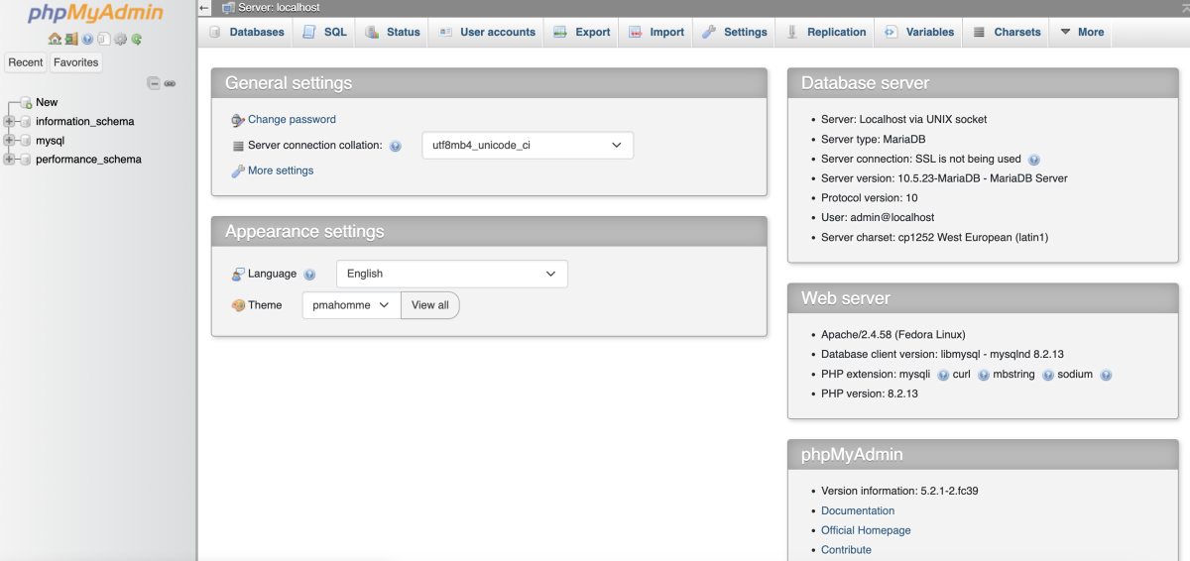Click the Change password link
This screenshot has width=1190, height=561.
tap(292, 120)
